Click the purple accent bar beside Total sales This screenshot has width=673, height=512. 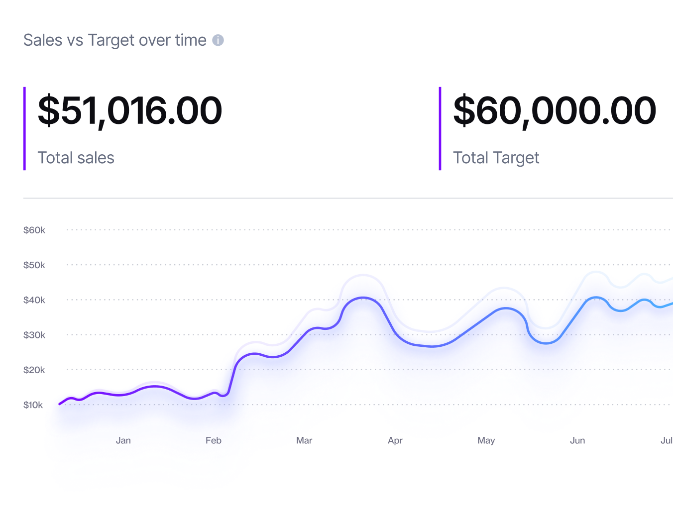click(x=24, y=128)
